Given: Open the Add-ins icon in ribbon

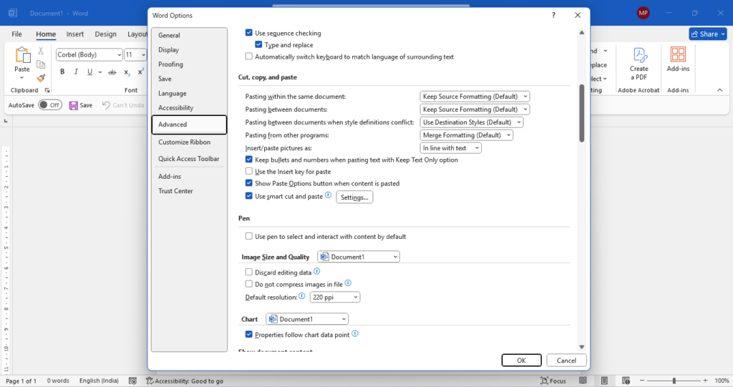Looking at the screenshot, I should tap(678, 54).
